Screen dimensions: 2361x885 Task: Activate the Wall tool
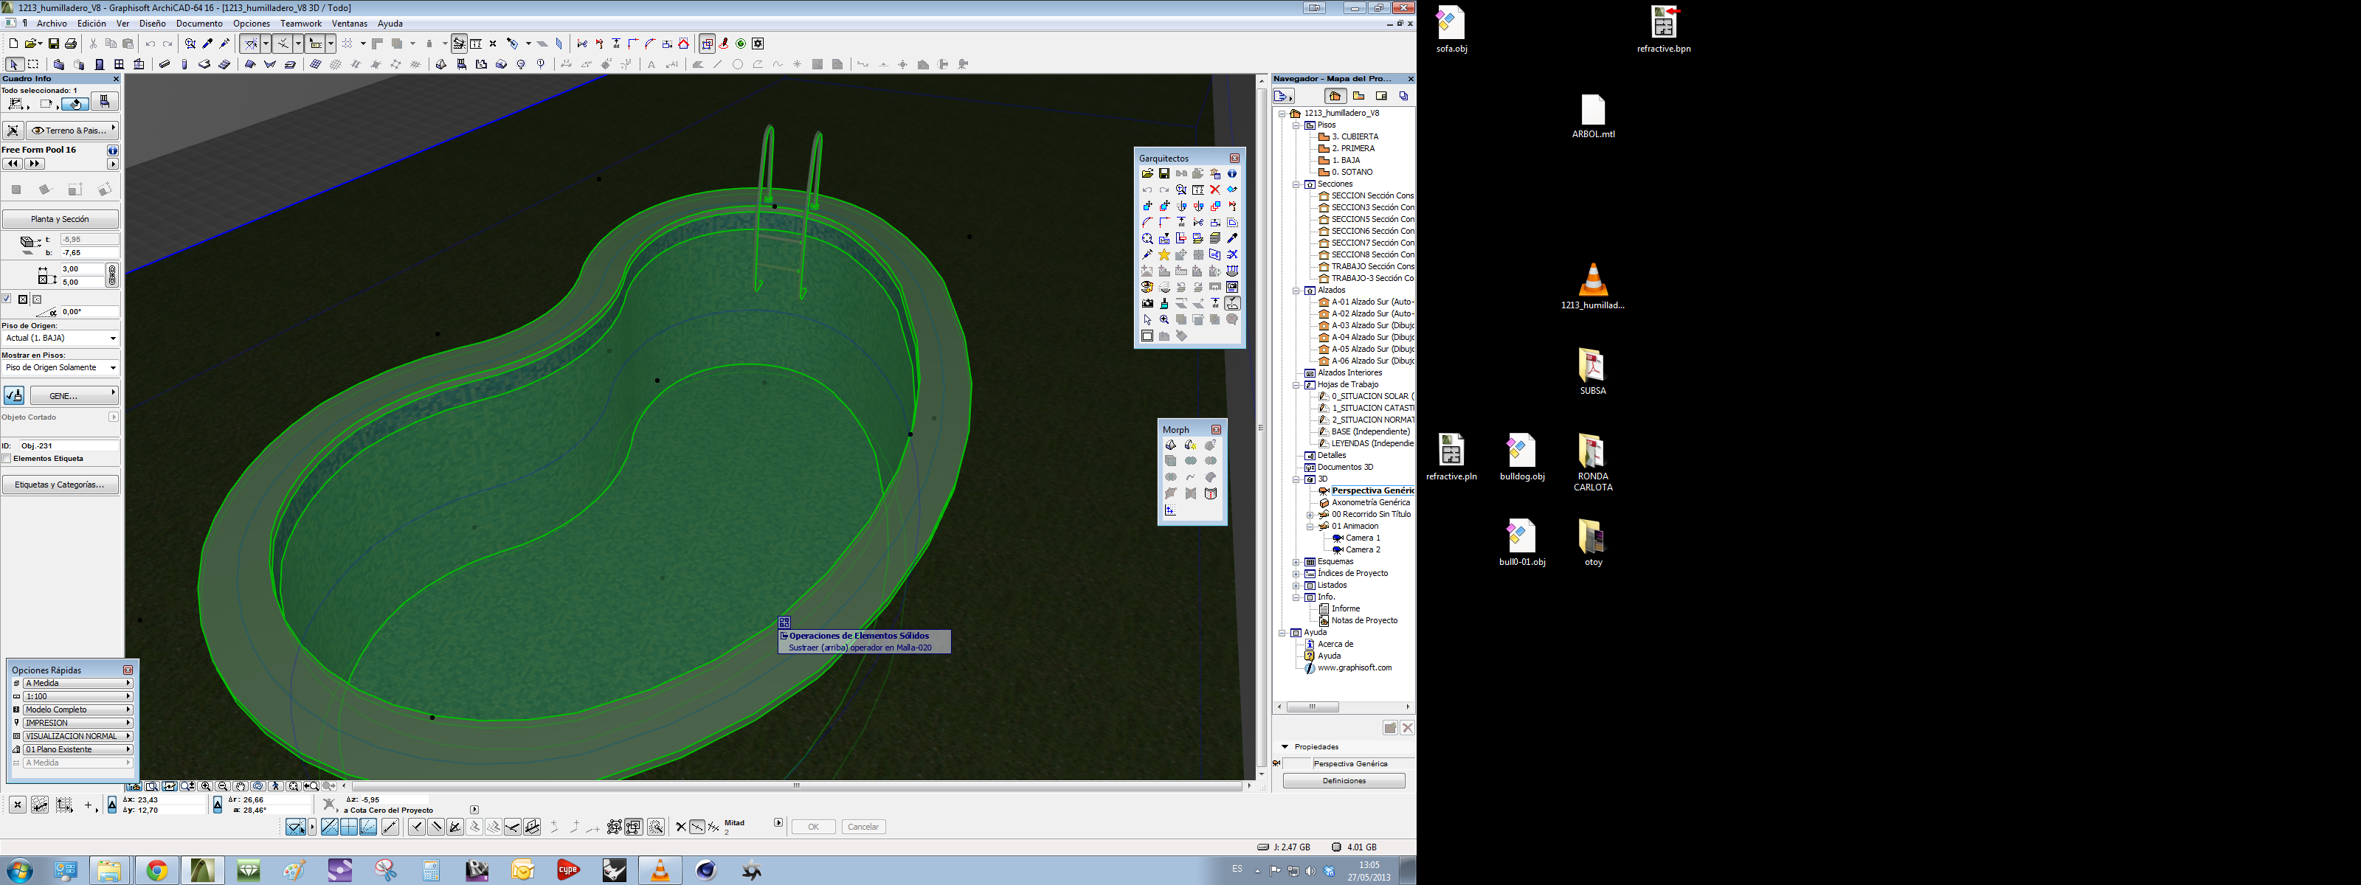59,64
